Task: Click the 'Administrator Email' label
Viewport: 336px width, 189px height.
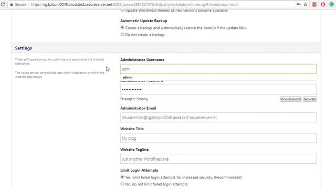Action: [x=138, y=108]
